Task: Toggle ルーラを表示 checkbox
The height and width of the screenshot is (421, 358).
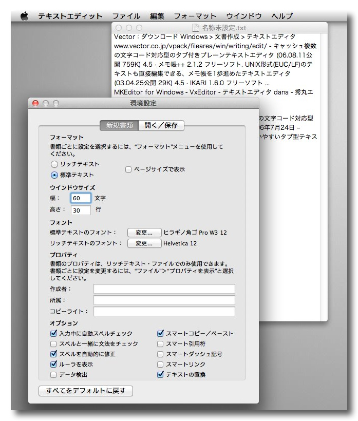Action: click(x=53, y=364)
